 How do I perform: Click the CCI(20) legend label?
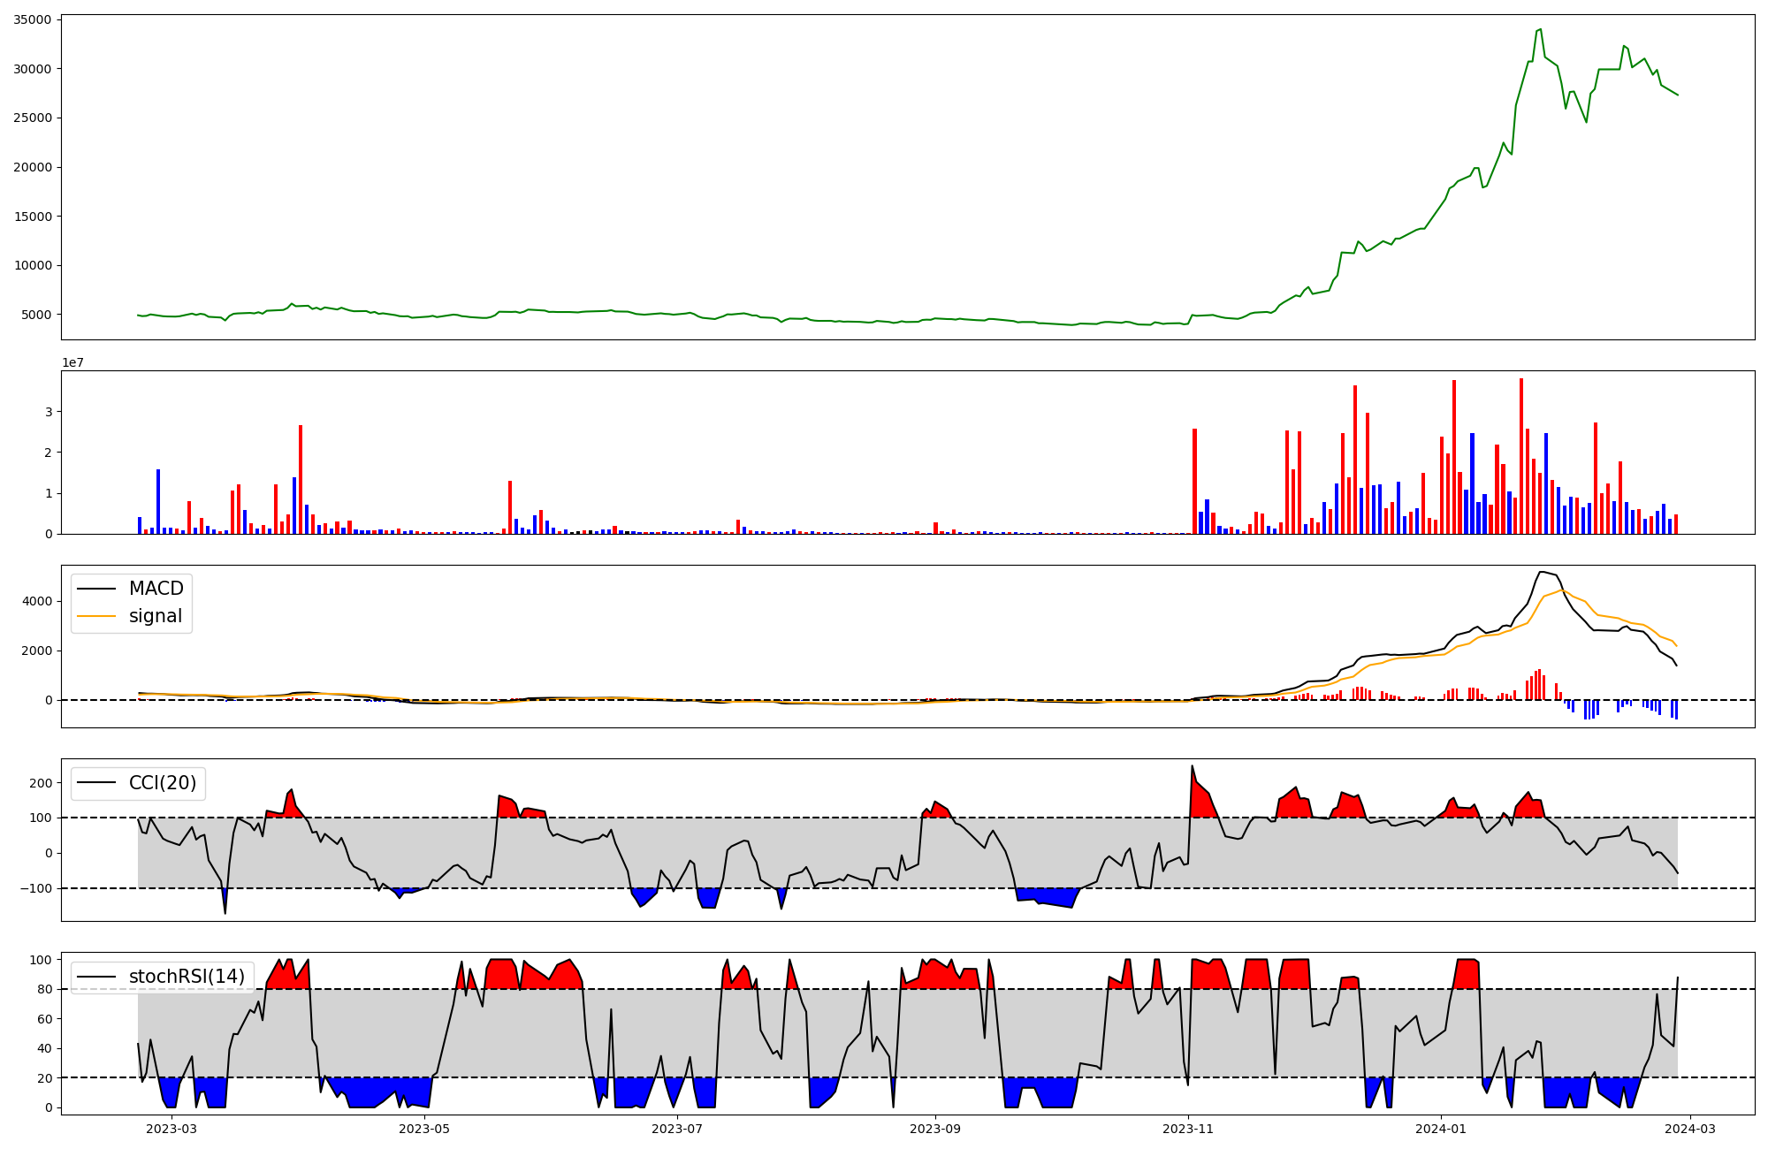(162, 783)
